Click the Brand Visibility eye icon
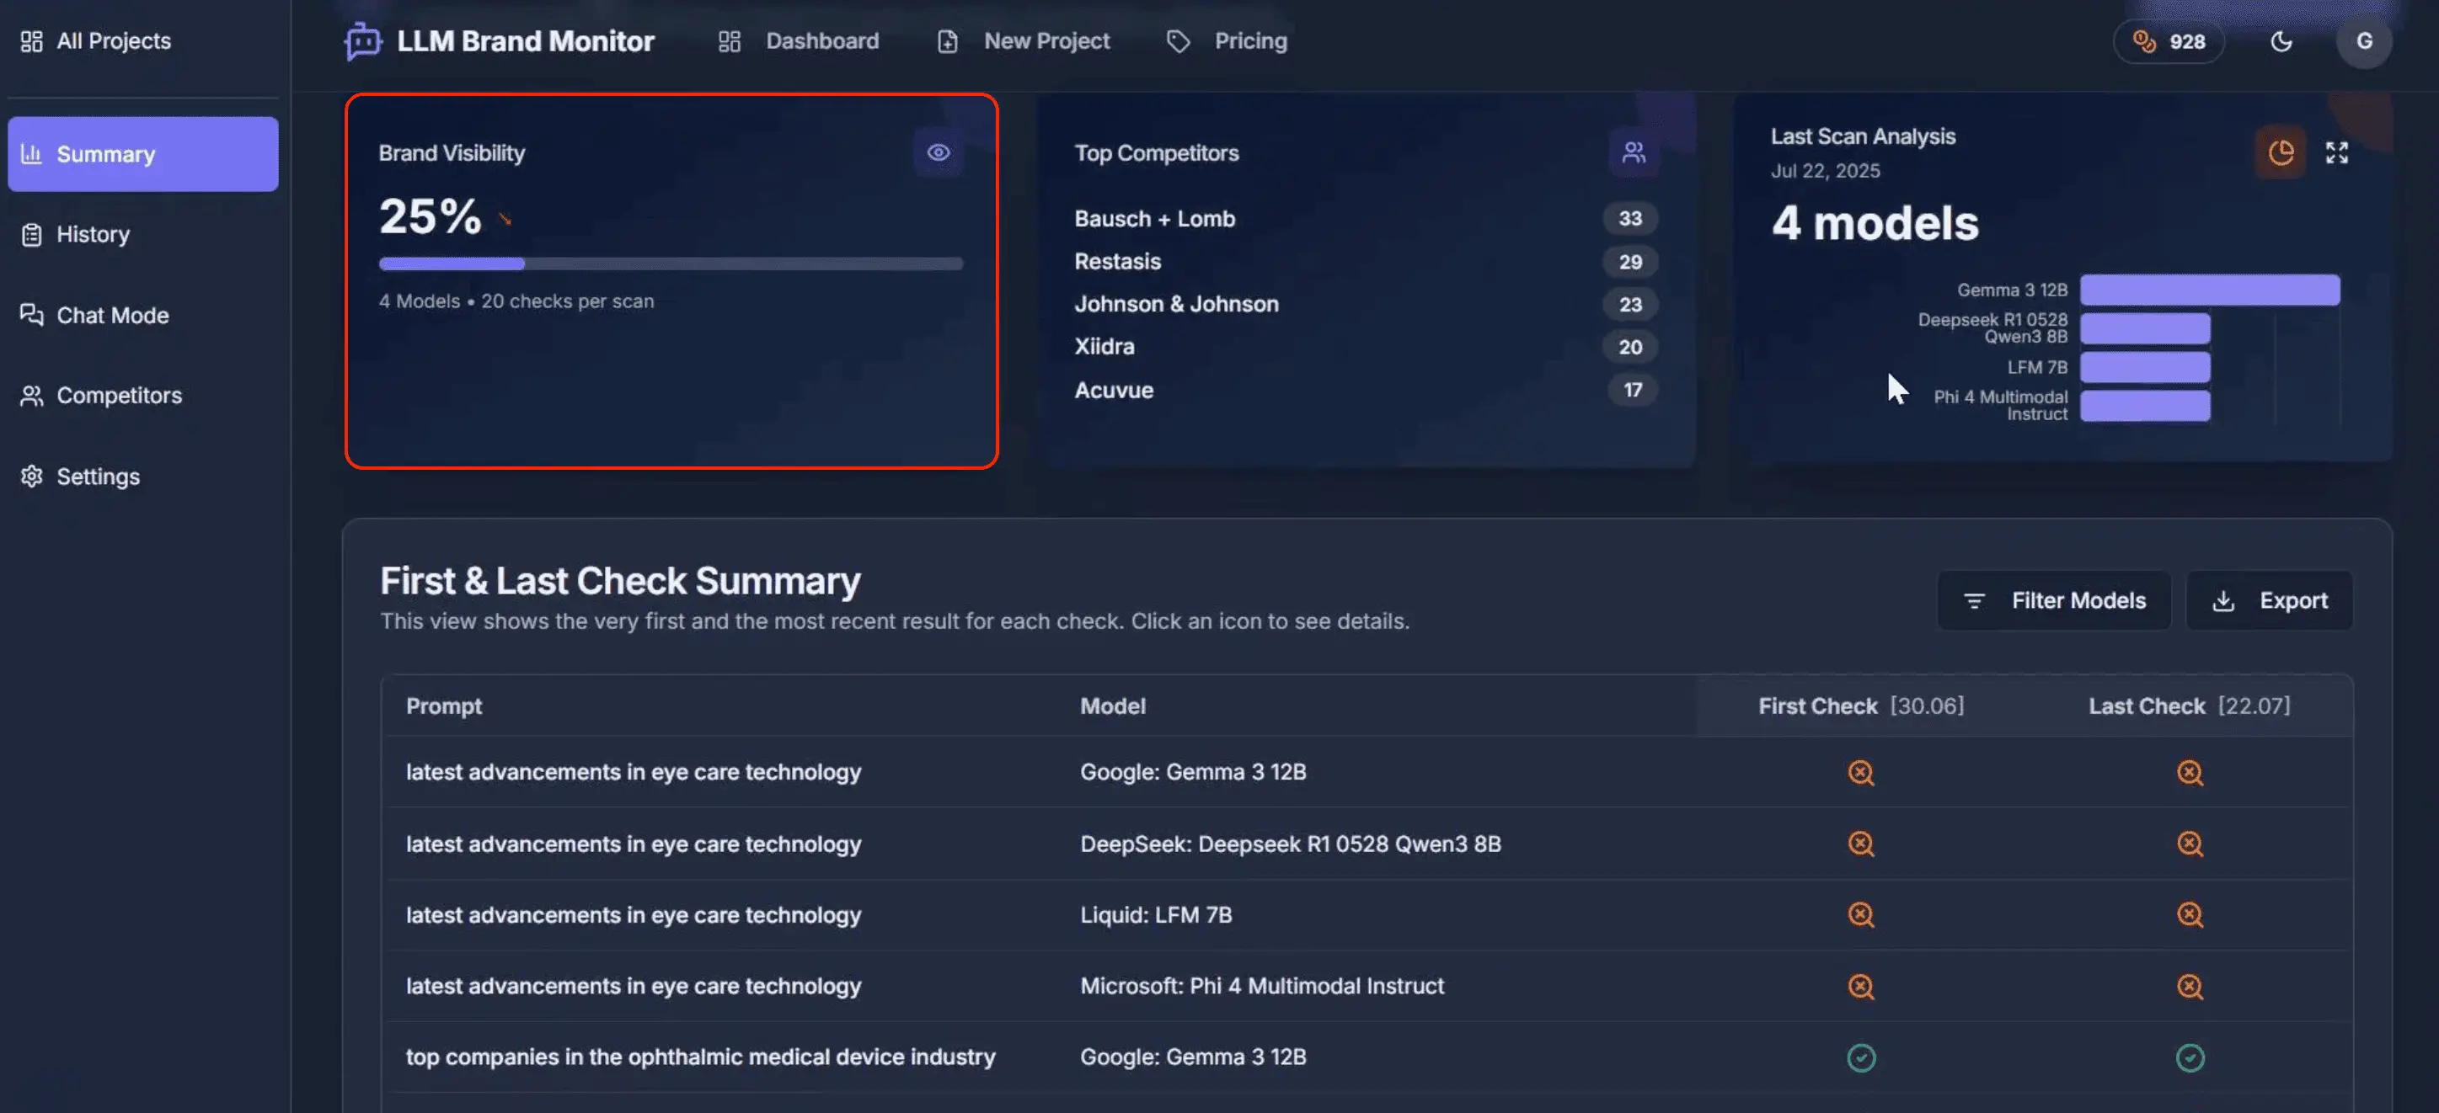The height and width of the screenshot is (1113, 2439). [x=938, y=152]
